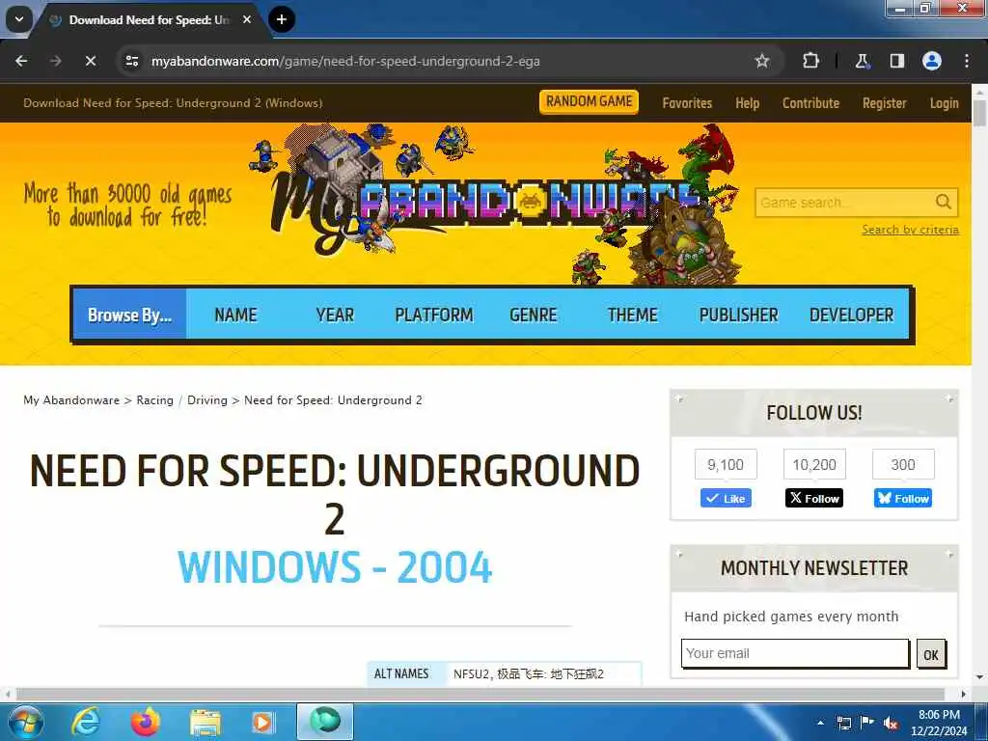988x741 pixels.
Task: Click active browser taskbar icon
Action: coord(325,722)
